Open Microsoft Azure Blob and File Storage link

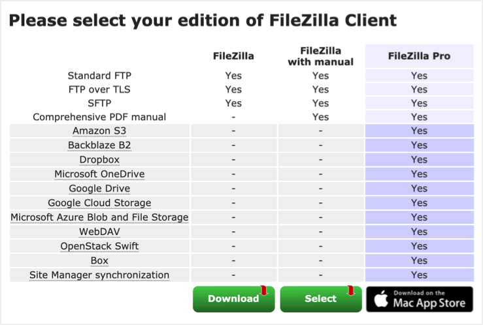coord(99,217)
